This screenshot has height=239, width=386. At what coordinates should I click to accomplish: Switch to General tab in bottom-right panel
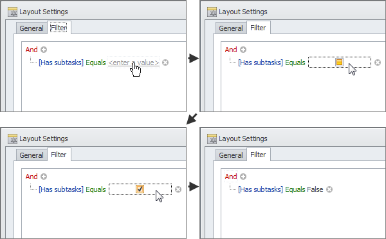(231, 155)
